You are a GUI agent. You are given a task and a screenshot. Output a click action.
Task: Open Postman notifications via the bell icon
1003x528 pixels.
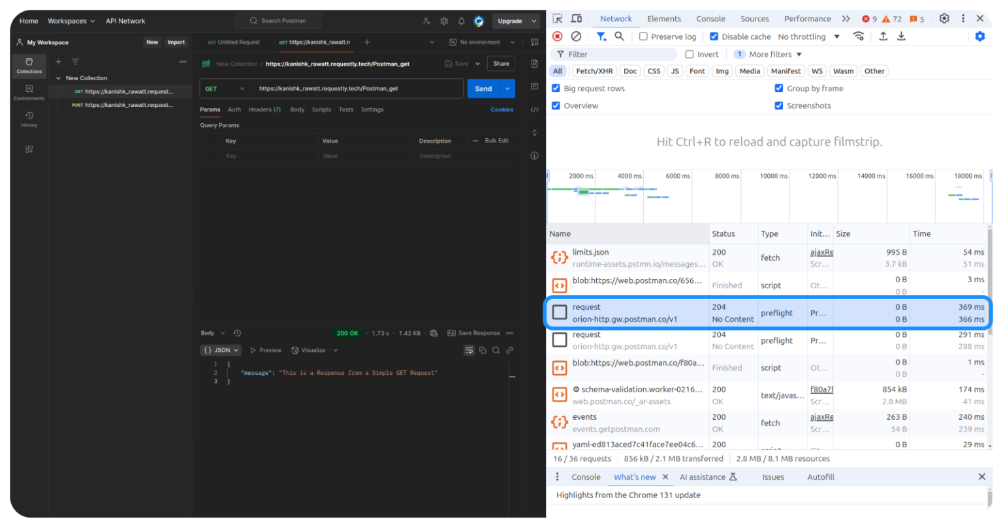[x=461, y=21]
